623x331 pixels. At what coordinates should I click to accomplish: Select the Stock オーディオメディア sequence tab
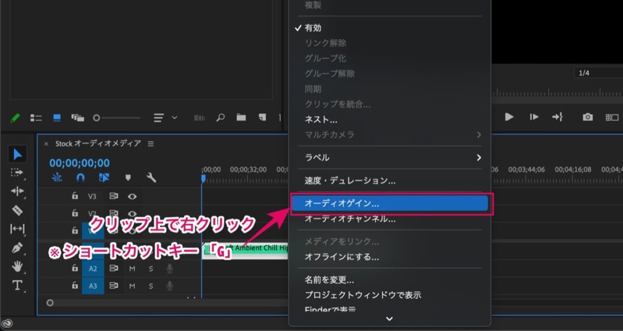tap(98, 144)
